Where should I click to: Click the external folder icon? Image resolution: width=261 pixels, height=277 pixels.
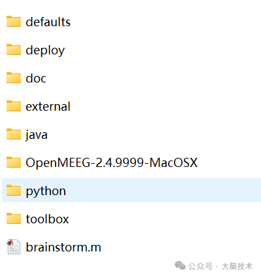point(14,106)
